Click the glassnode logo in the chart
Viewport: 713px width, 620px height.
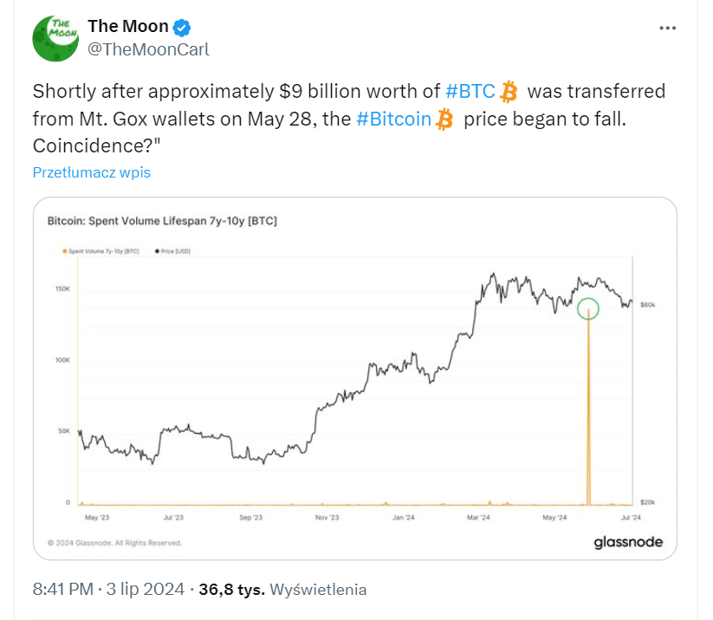pyautogui.click(x=628, y=542)
